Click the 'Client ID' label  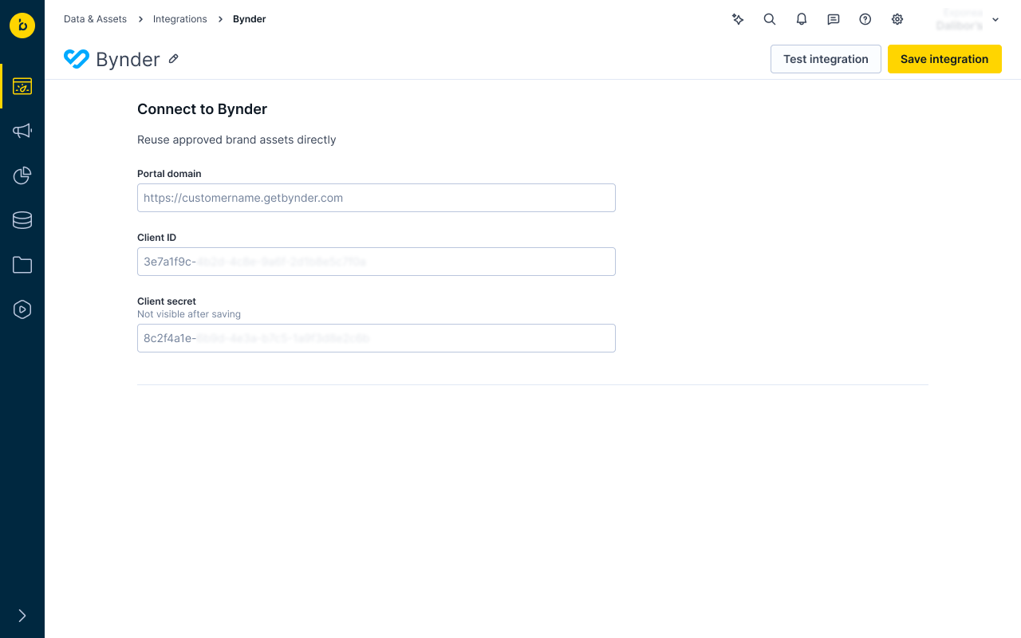click(x=156, y=238)
